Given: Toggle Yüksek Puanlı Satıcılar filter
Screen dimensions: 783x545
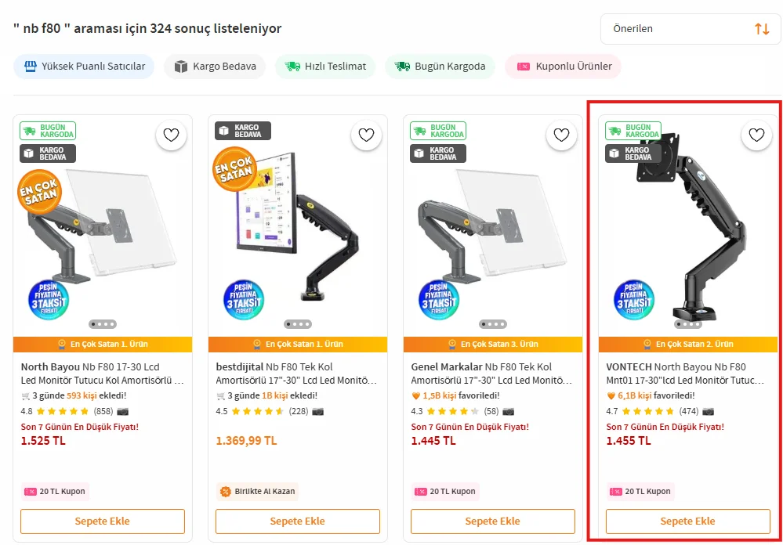Looking at the screenshot, I should point(84,67).
